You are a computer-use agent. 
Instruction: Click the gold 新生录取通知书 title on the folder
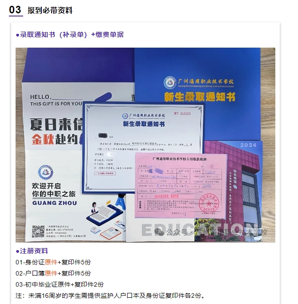click(200, 97)
